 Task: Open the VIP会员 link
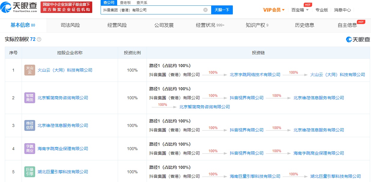272,10
